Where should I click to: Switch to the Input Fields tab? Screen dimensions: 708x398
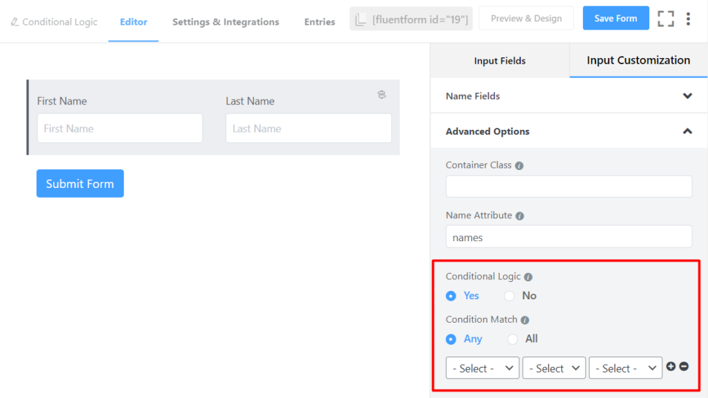click(x=500, y=61)
